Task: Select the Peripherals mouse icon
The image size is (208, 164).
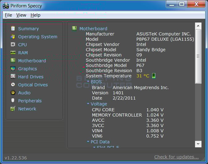Action: (13, 101)
